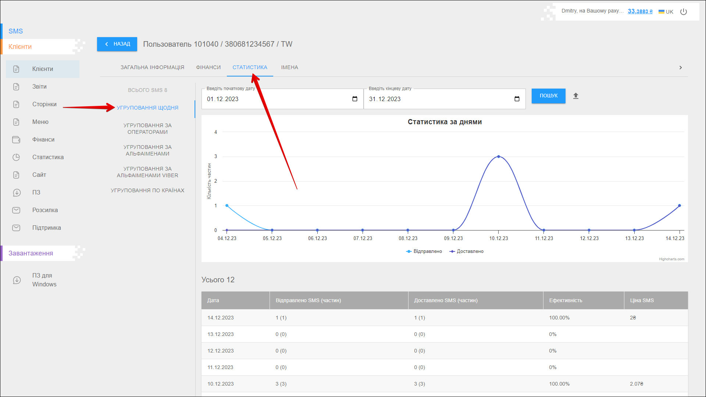
Task: Click account balance 33,3883 link
Action: click(x=640, y=11)
